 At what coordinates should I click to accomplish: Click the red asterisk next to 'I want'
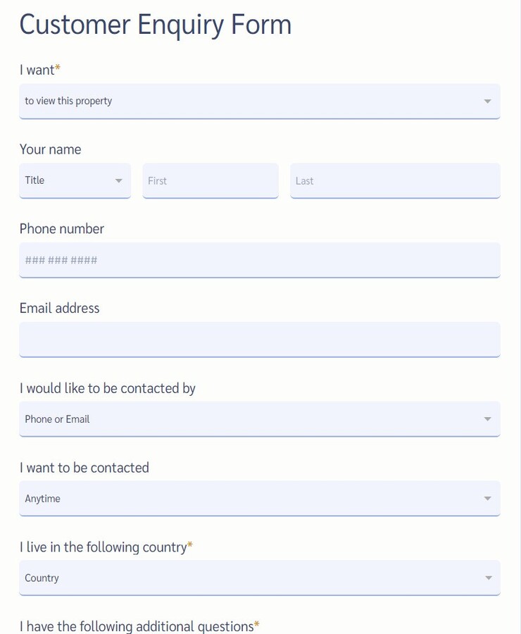57,67
